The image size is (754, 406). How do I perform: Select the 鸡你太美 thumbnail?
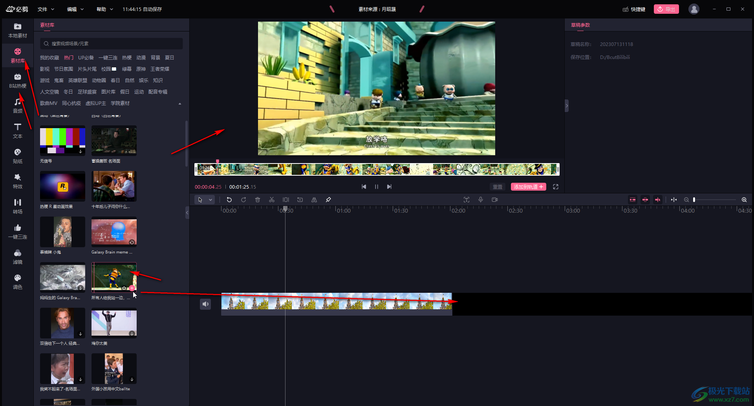tap(114, 323)
